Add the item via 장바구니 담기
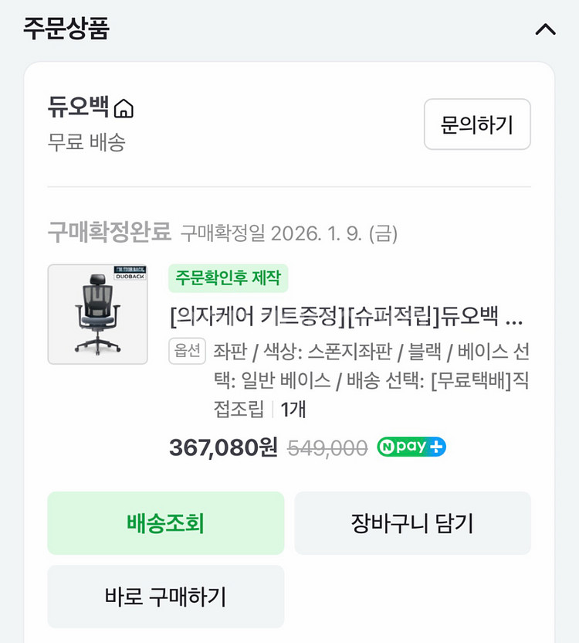This screenshot has width=579, height=643. 413,523
